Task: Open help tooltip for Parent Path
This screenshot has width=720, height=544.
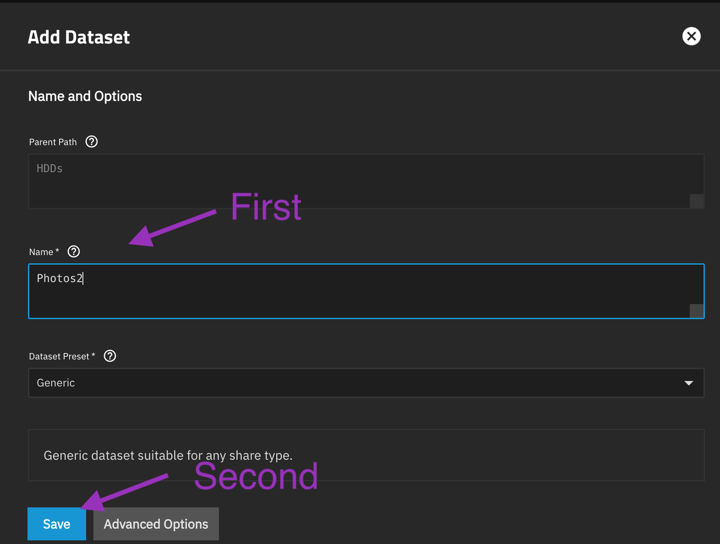Action: point(92,141)
